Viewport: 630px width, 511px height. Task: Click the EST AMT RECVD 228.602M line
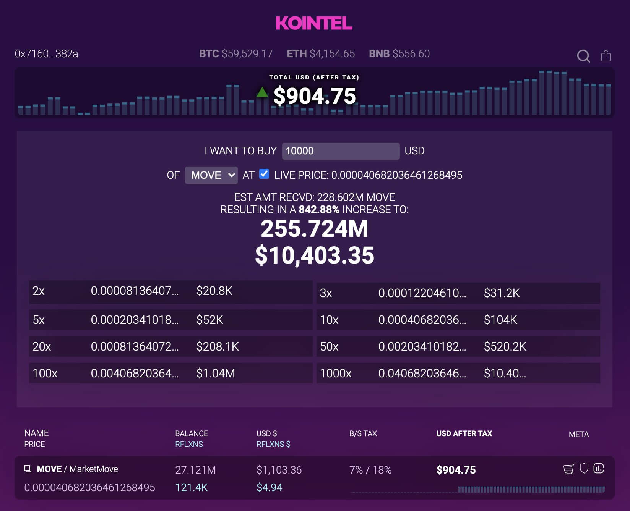(315, 197)
